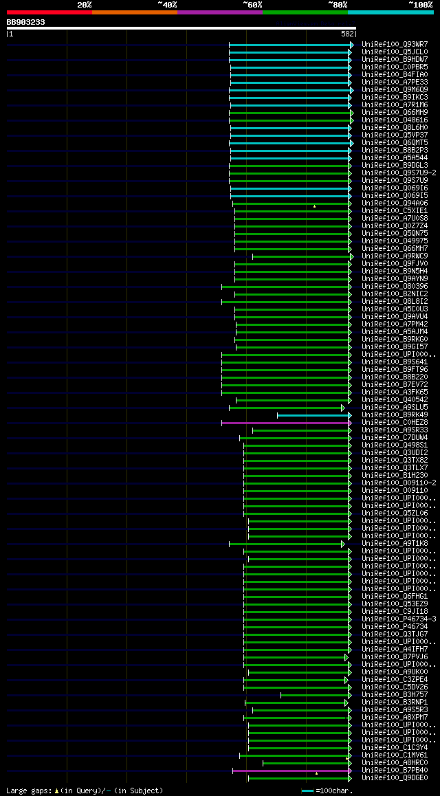
Task: Select the UniRef100_B9DGL3 label
Action: point(395,166)
